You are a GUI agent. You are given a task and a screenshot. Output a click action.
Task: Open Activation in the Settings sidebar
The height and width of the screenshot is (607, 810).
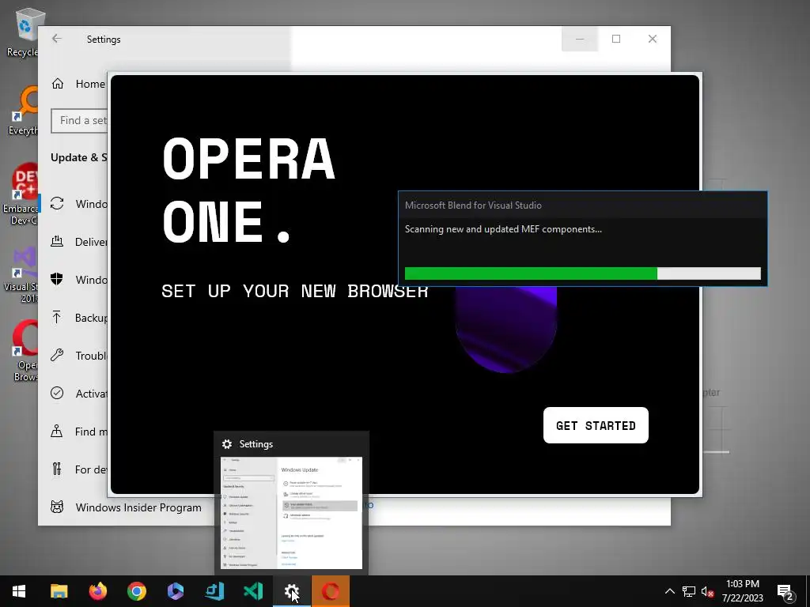pos(78,394)
